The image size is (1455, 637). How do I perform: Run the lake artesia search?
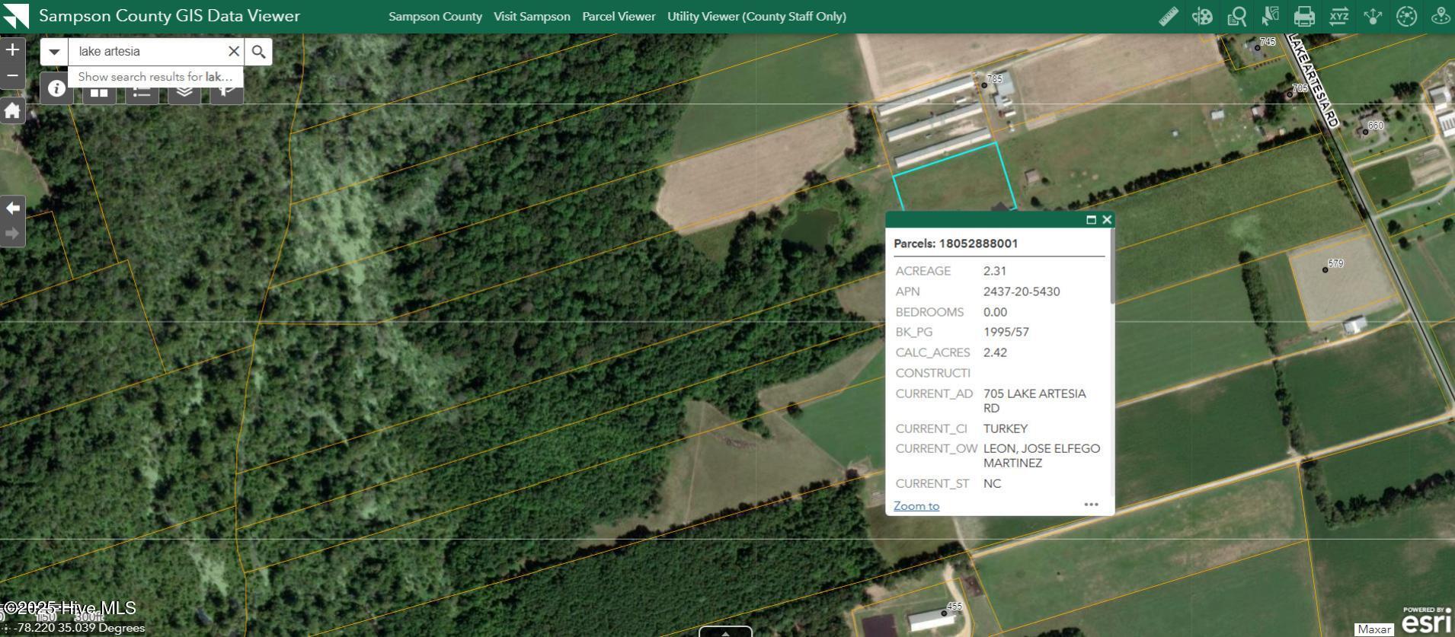click(x=258, y=52)
